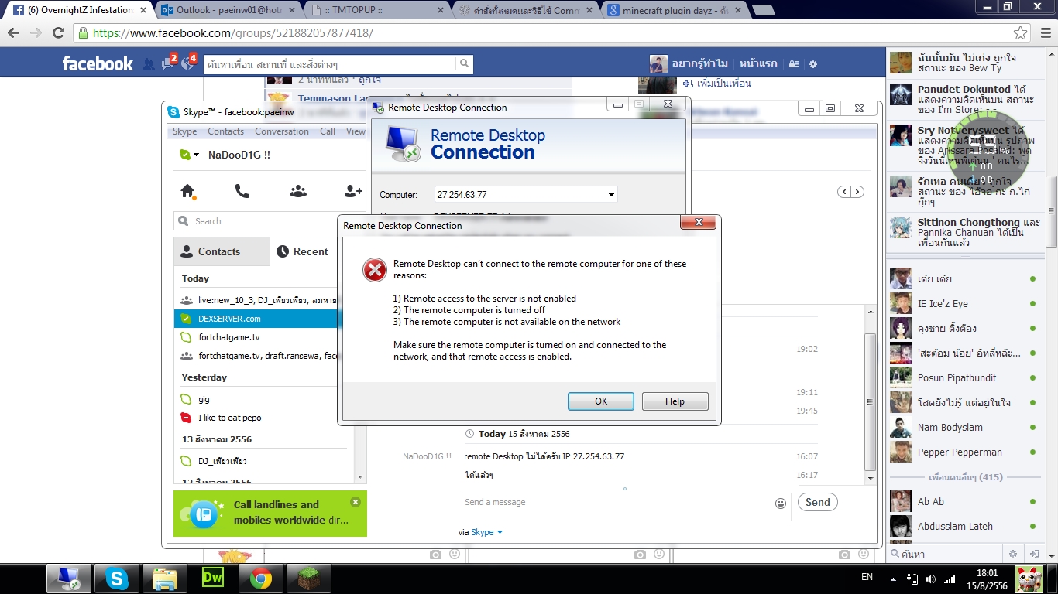Image resolution: width=1058 pixels, height=594 pixels.
Task: Open chat with Posun Pipatbundit
Action: 964,378
